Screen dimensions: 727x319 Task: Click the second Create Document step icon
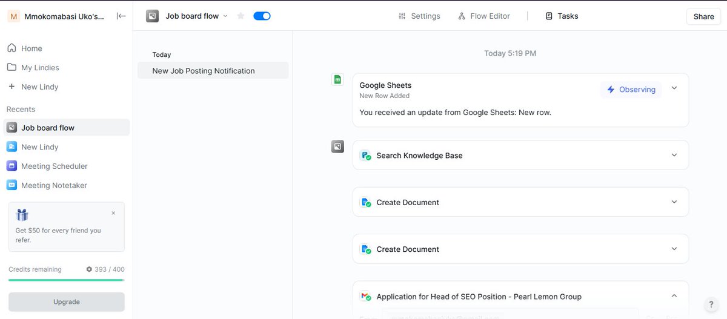tap(365, 249)
